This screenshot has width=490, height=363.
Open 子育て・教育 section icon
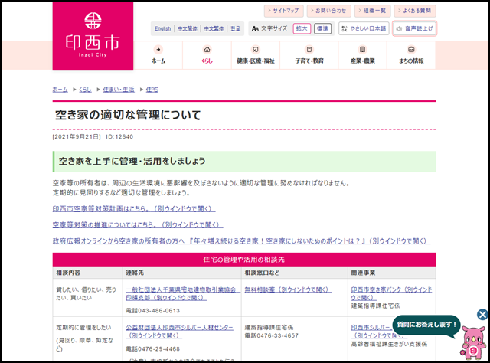click(308, 50)
